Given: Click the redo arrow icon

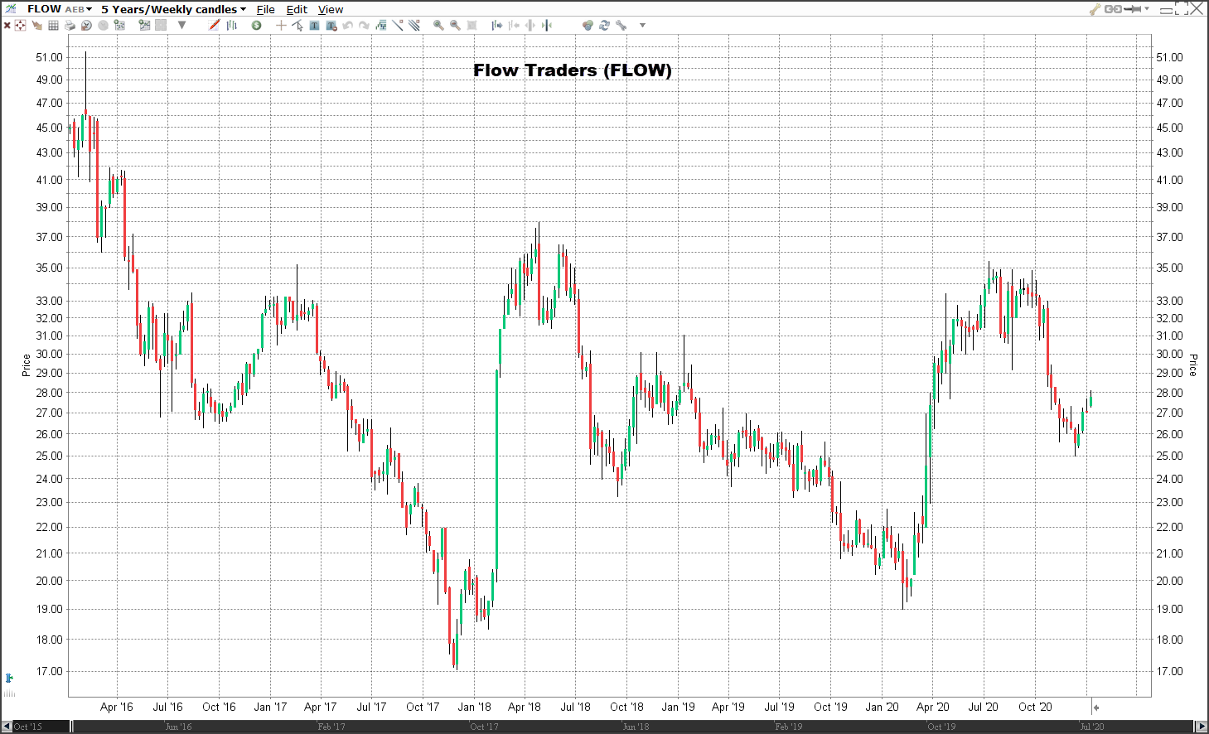Looking at the screenshot, I should point(364,25).
